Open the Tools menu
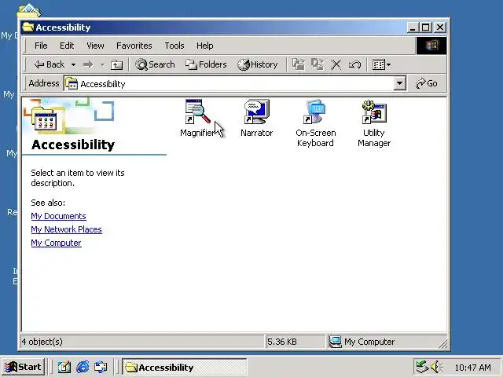This screenshot has width=503, height=377. tap(174, 46)
